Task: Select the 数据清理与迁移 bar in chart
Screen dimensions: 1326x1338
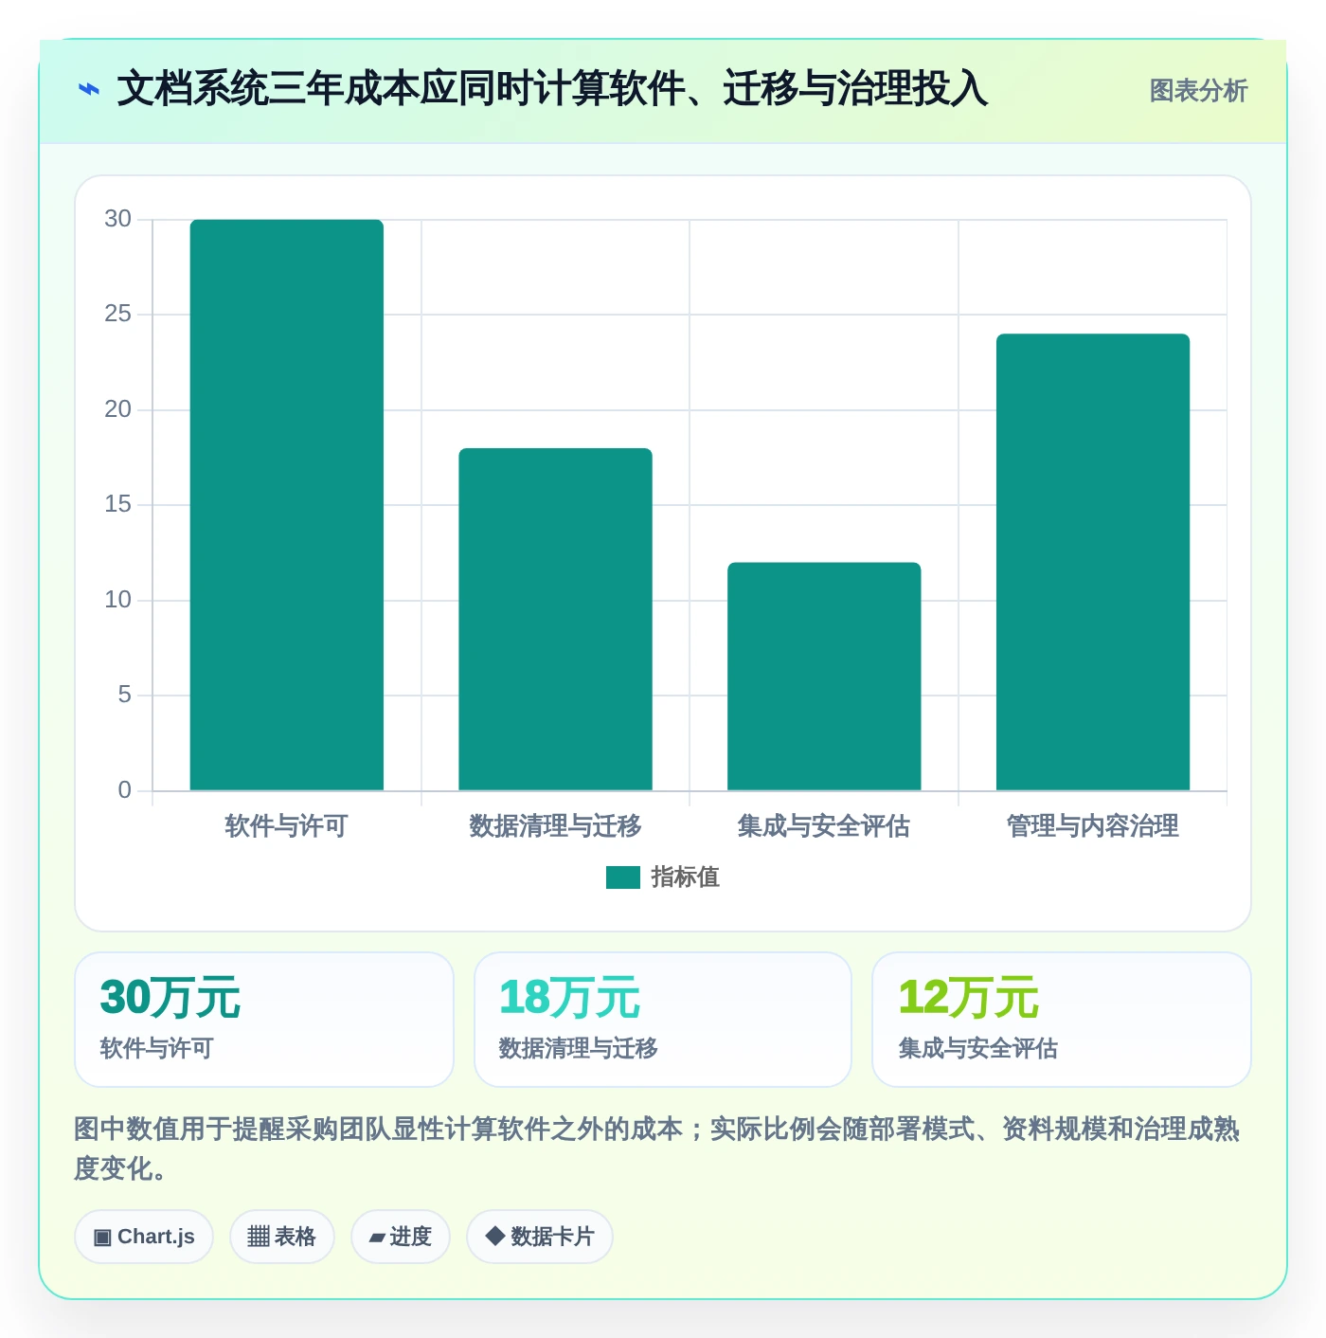Action: pyautogui.click(x=556, y=620)
